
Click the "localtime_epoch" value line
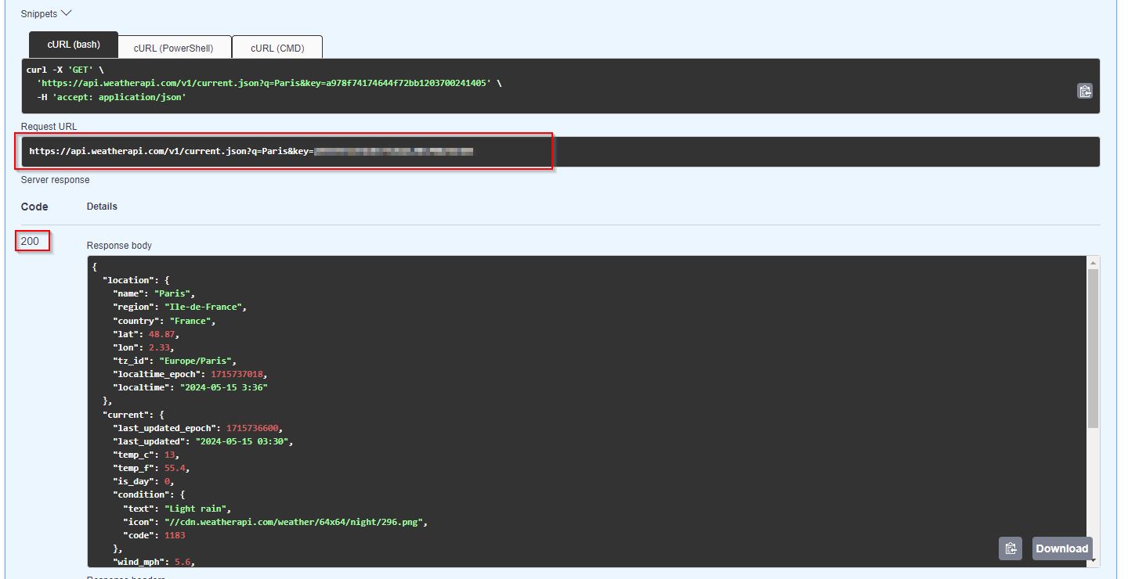tap(190, 374)
